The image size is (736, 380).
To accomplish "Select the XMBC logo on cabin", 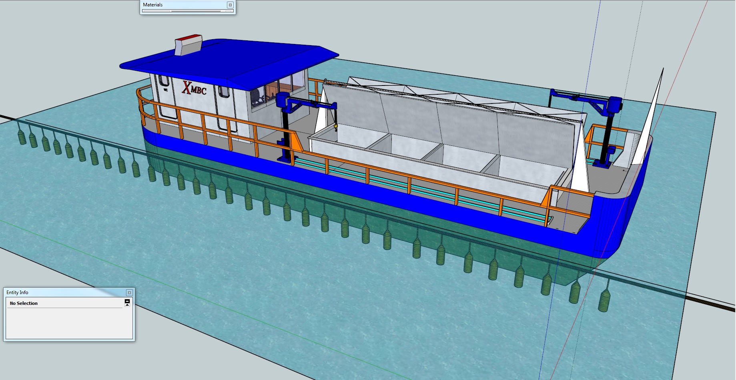I will click(194, 88).
